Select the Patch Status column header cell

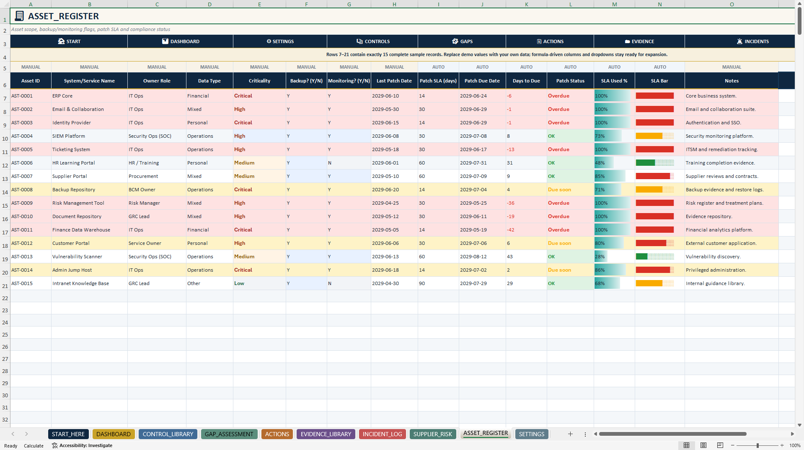(570, 81)
